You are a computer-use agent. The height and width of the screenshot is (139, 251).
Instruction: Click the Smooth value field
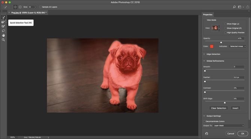(239, 67)
